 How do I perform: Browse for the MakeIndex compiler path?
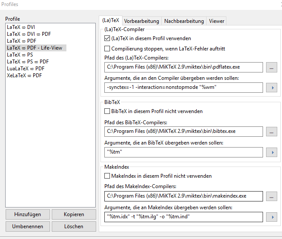coord(271,196)
